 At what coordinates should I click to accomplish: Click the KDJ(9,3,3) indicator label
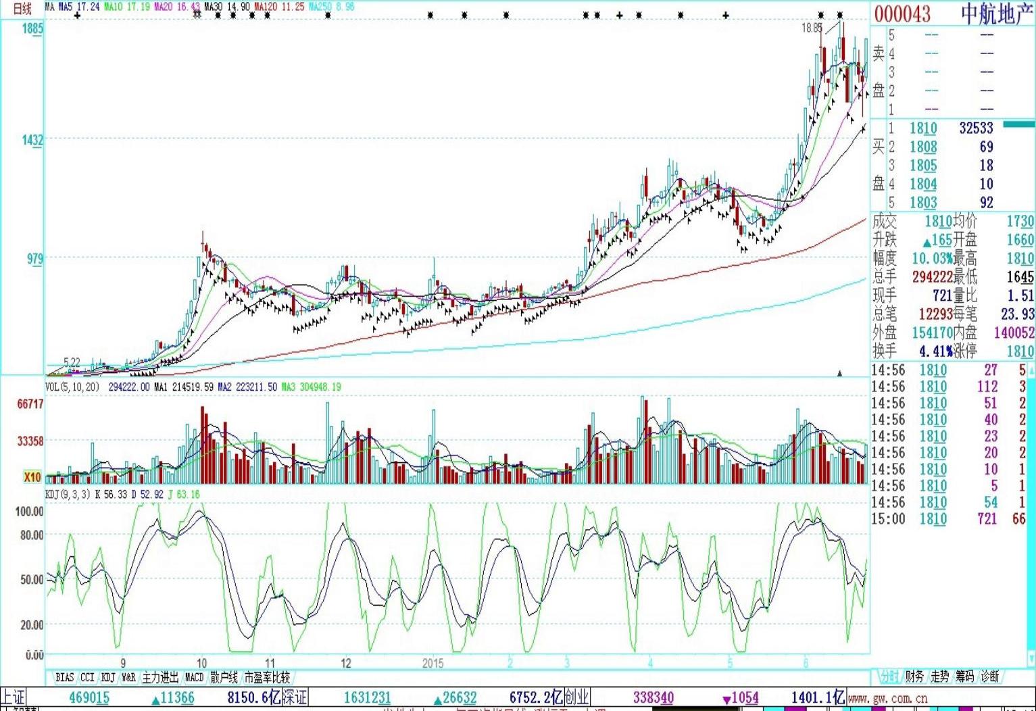68,494
